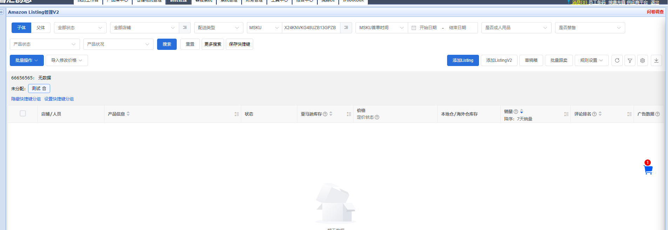Click the refresh icon button
This screenshot has width=668, height=230.
(617, 60)
